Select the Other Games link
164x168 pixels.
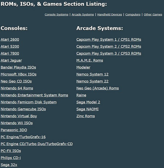pyautogui.click(x=153, y=14)
